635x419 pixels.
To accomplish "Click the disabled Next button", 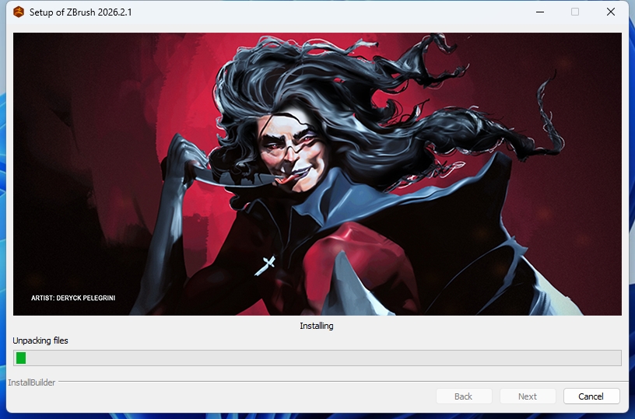I will tap(528, 396).
